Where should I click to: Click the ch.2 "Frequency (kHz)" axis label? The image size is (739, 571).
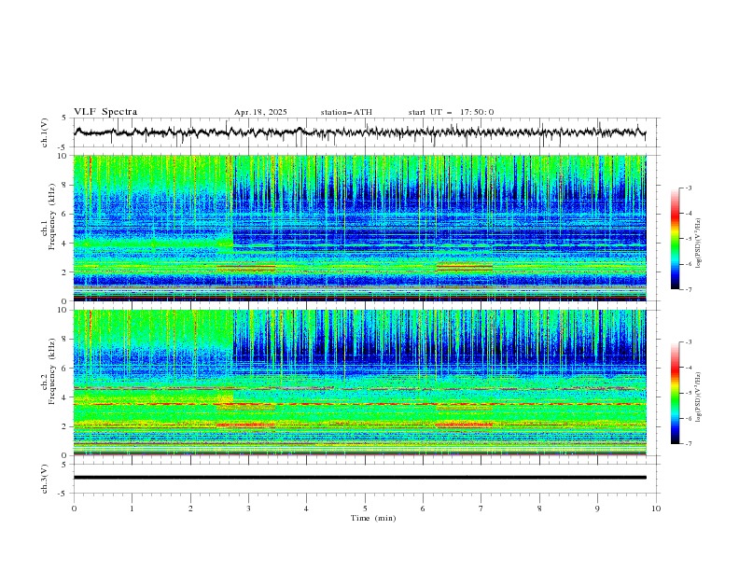[52, 372]
